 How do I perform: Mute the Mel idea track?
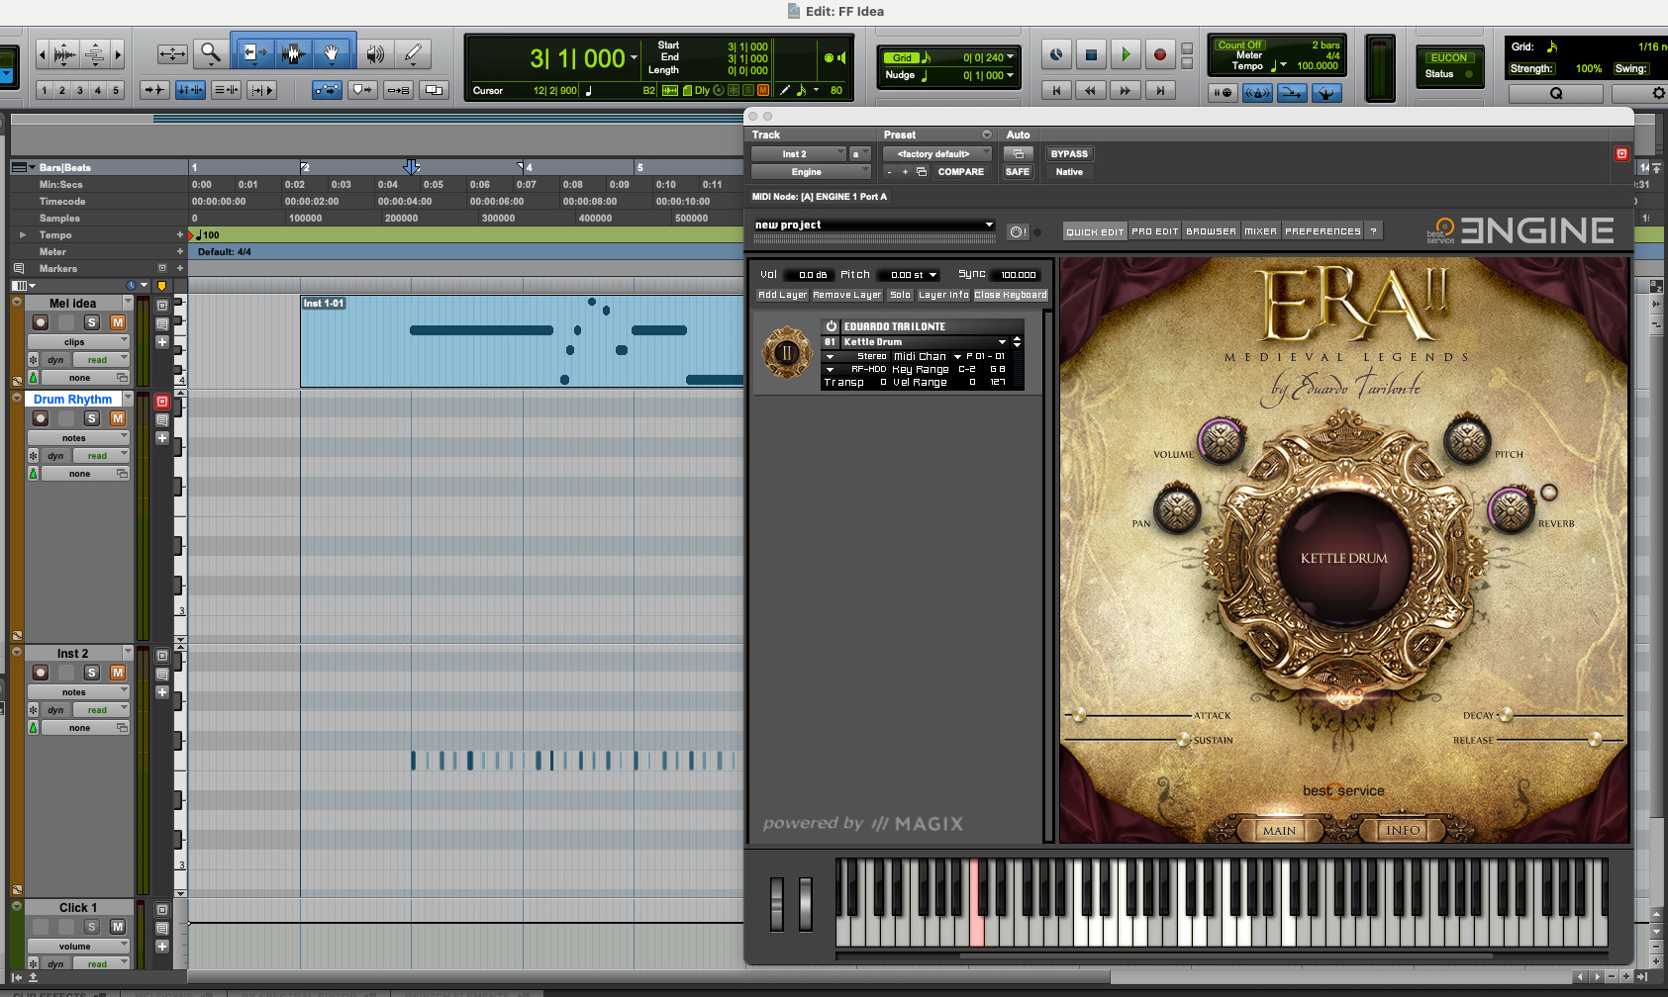click(x=117, y=322)
